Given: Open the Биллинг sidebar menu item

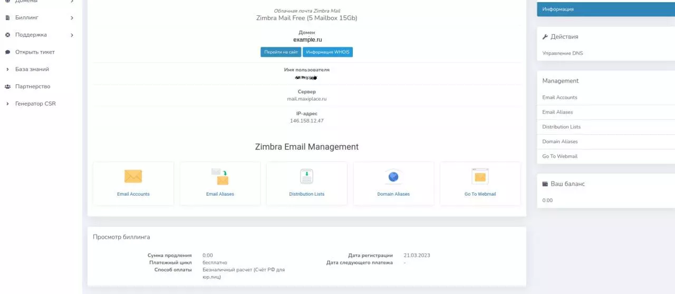Looking at the screenshot, I should coord(27,17).
